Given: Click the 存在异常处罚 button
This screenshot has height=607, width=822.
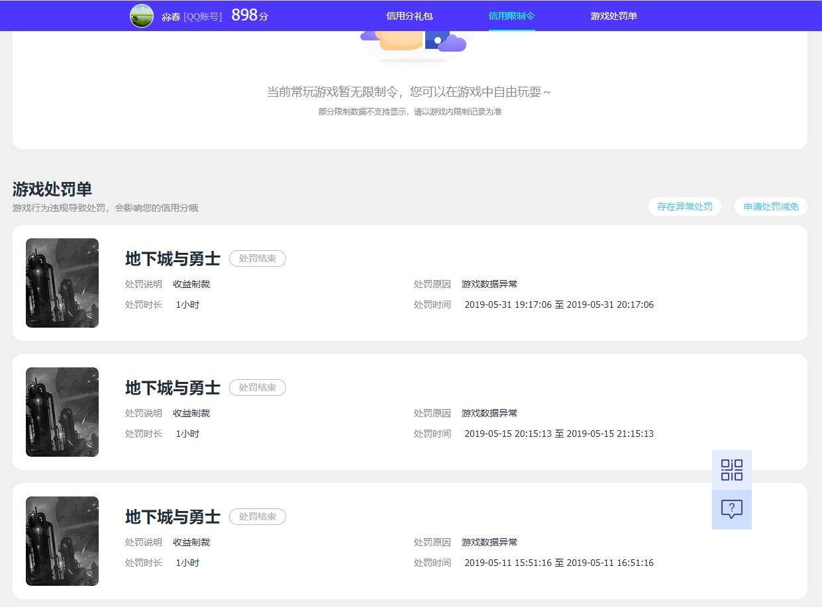Looking at the screenshot, I should [x=685, y=207].
